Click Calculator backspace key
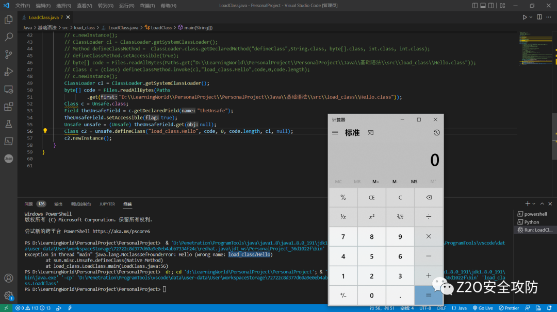This screenshot has height=312, width=557. pos(429,198)
